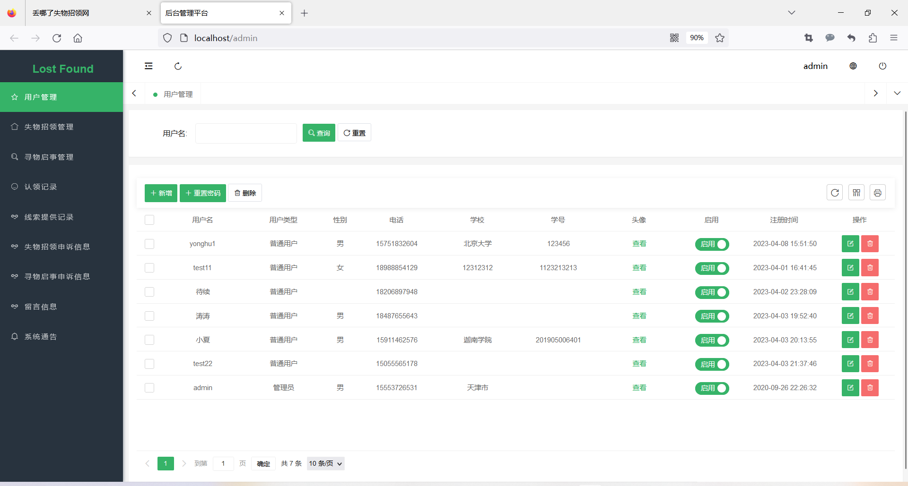This screenshot has height=486, width=908.
Task: Edit user test11
Action: click(850, 268)
